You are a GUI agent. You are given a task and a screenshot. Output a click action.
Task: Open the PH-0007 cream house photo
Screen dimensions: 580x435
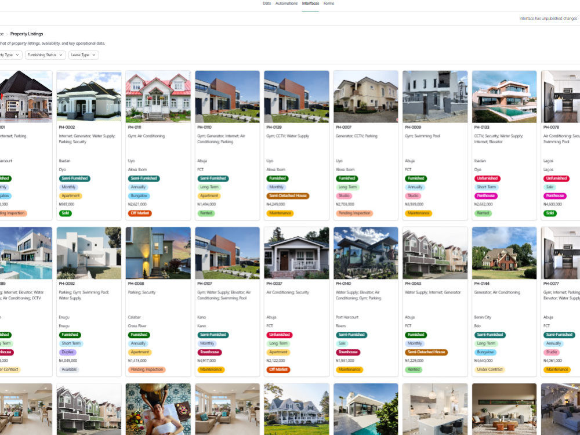[366, 96]
